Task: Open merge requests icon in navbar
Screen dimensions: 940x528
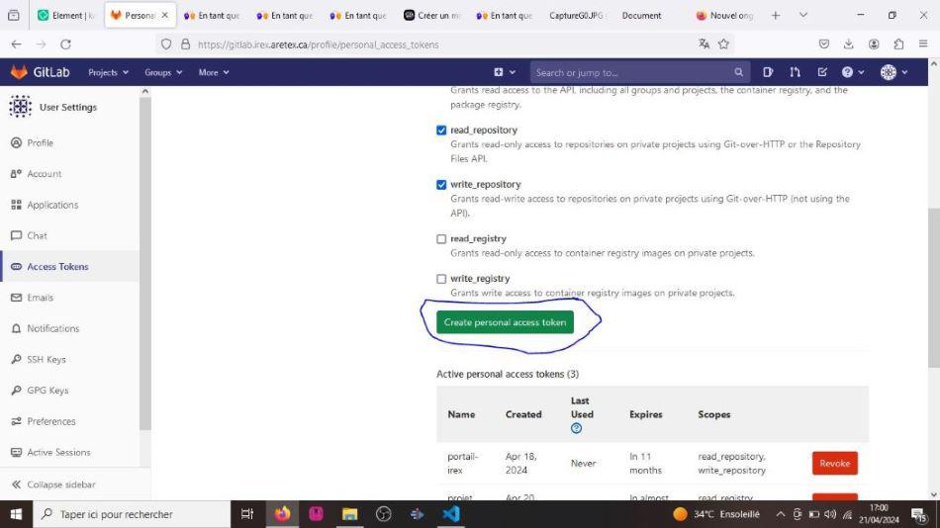Action: point(795,72)
